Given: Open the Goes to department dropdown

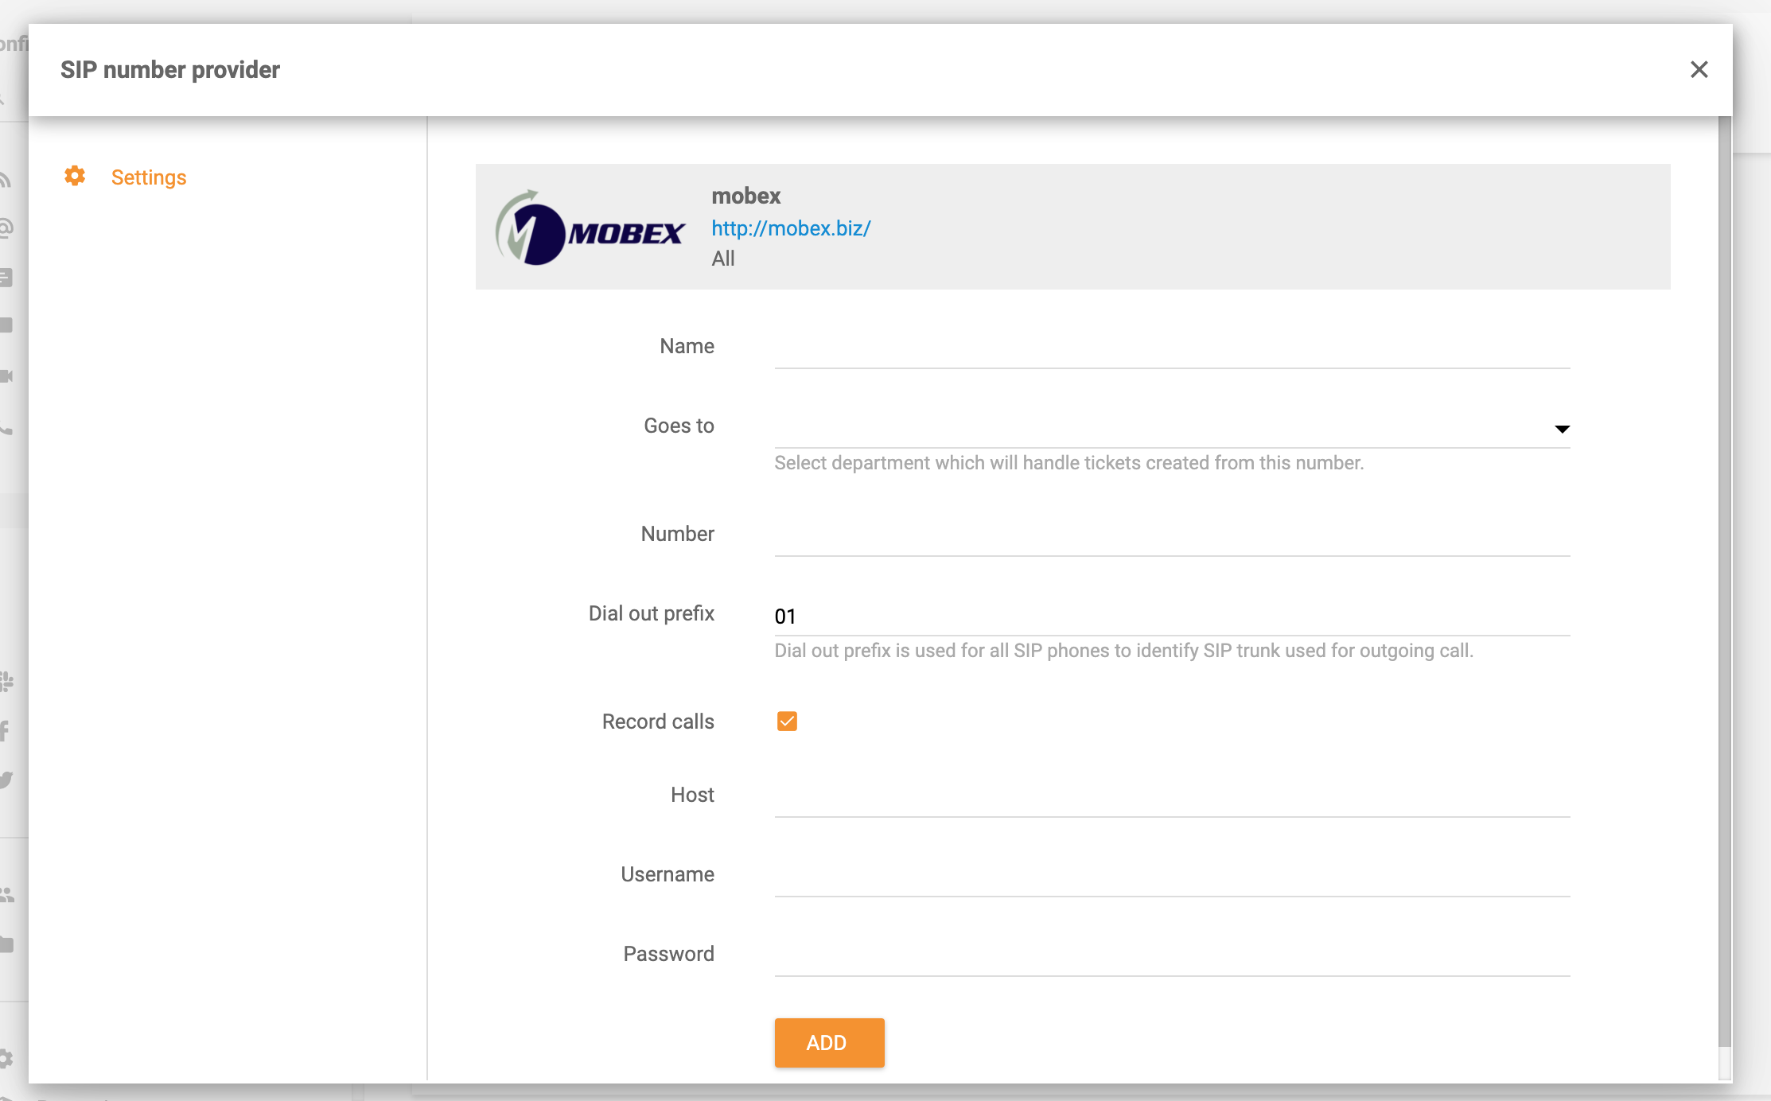Looking at the screenshot, I should pos(1562,429).
